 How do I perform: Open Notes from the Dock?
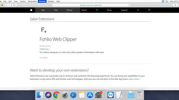(81, 95)
